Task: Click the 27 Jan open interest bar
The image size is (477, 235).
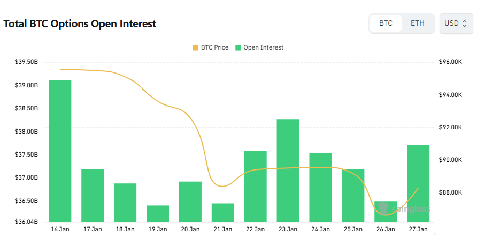Action: 418,183
